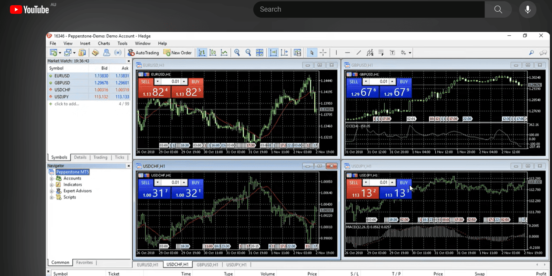Image resolution: width=552 pixels, height=276 pixels.
Task: Click the YouTube logo
Action: (x=29, y=9)
